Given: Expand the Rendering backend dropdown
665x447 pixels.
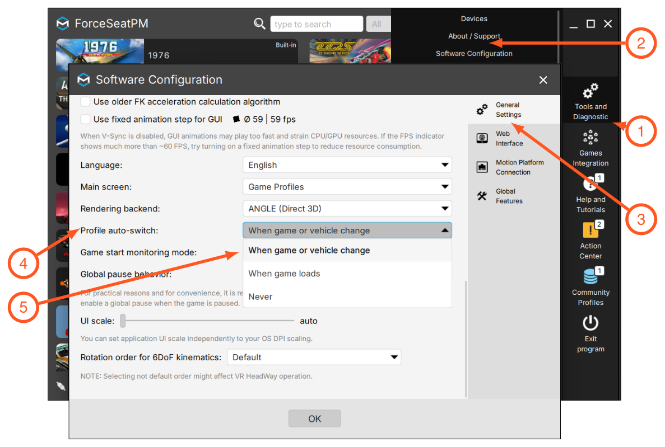Looking at the screenshot, I should [347, 209].
